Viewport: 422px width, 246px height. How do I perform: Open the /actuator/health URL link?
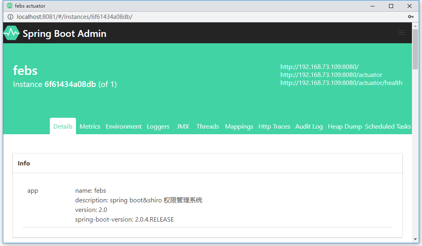pyautogui.click(x=341, y=83)
